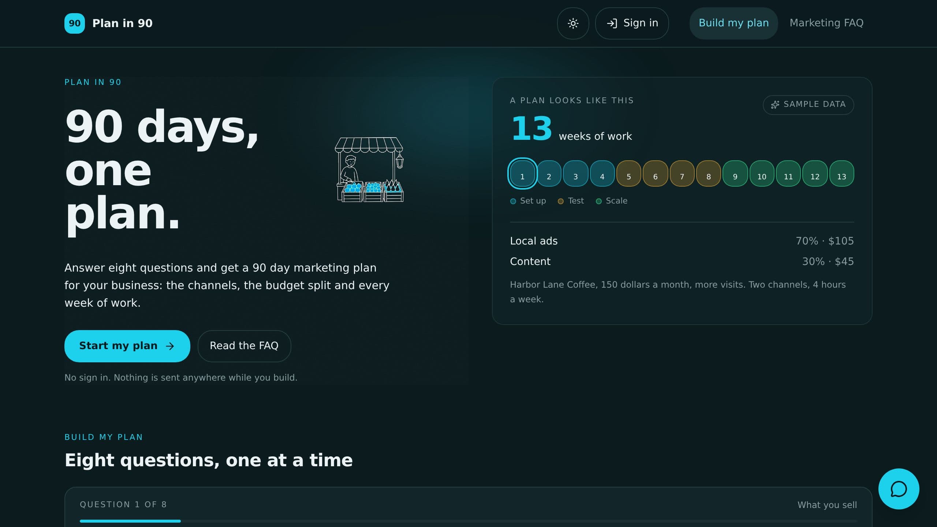Screen dimensions: 937x527
Task: Click QUESTION 1 OF 8 label
Action: pos(123,505)
